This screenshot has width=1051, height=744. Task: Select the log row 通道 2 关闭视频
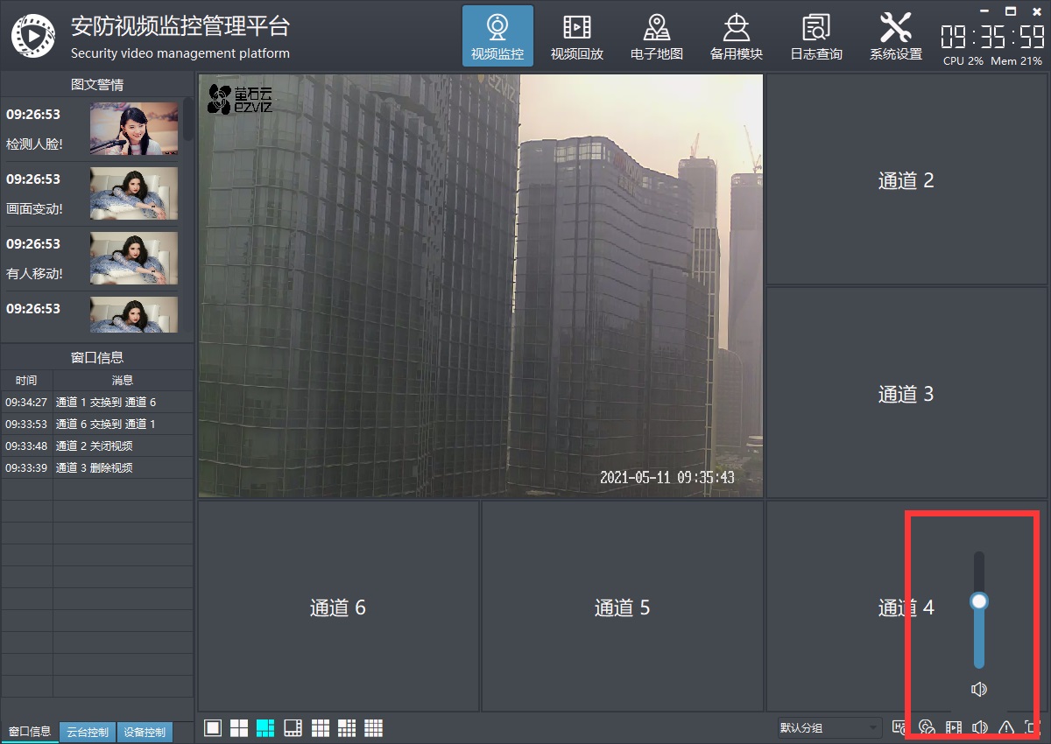click(95, 446)
